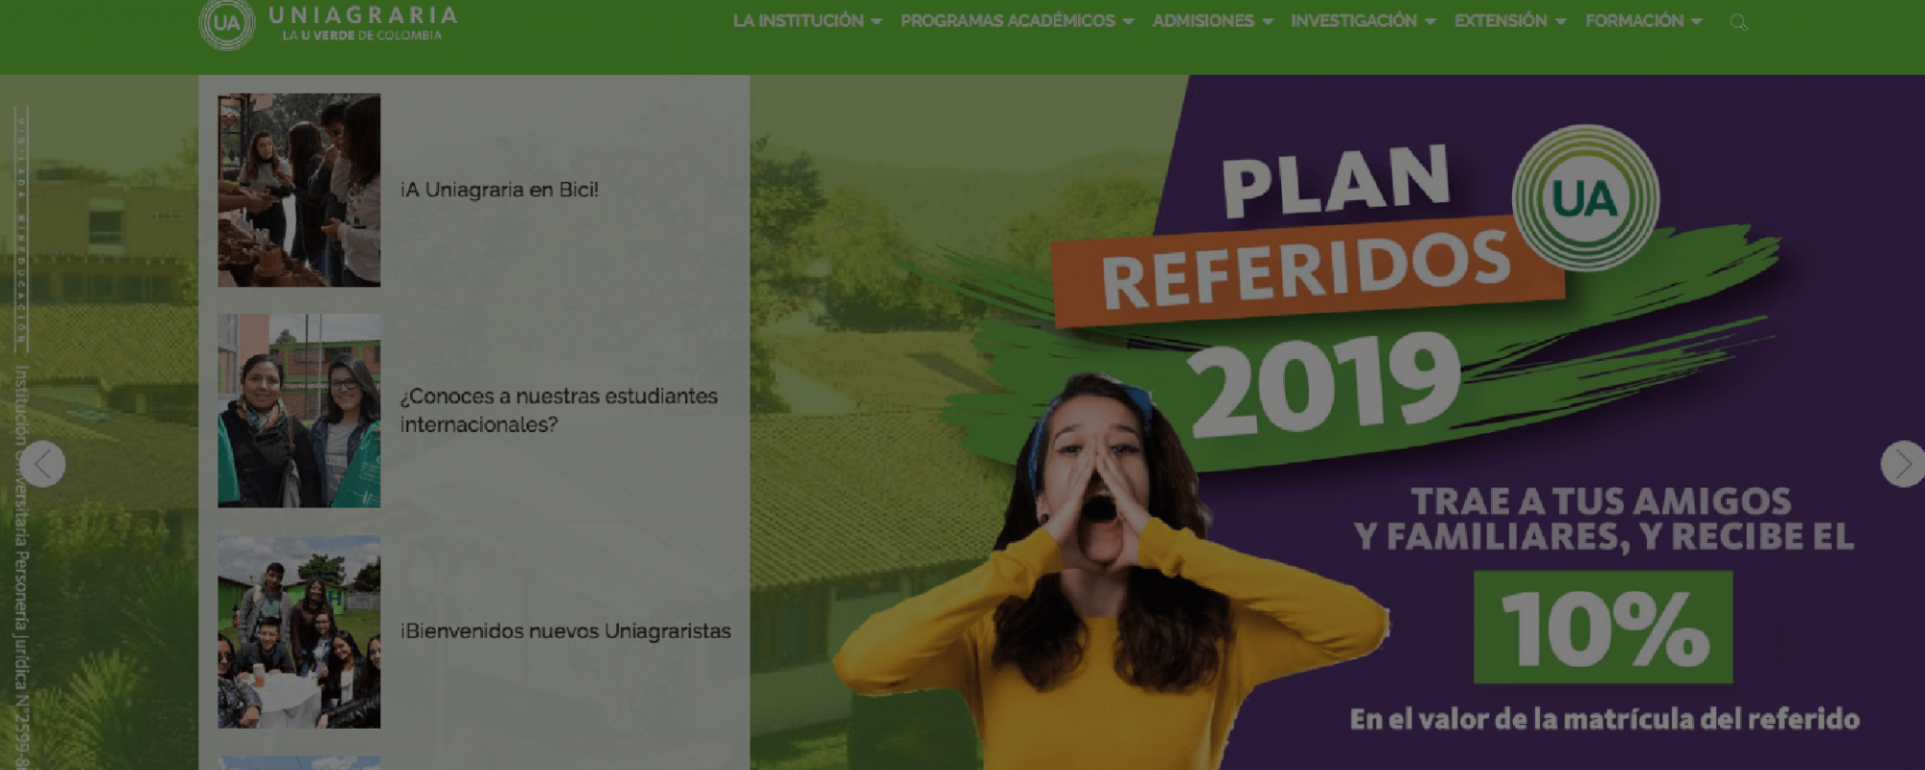The image size is (1925, 770).
Task: Click the green 10% discount box
Action: coord(1604,628)
